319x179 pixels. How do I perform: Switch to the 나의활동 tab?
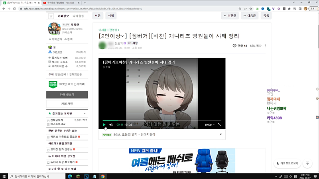[x=78, y=16]
